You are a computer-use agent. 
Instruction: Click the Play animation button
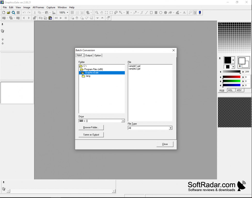61,18
